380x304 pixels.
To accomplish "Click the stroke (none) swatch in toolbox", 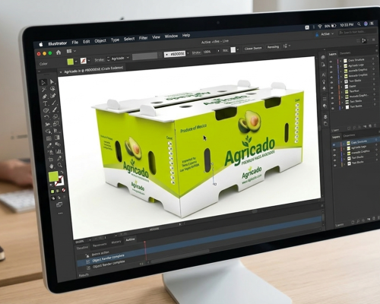I will coord(59,181).
